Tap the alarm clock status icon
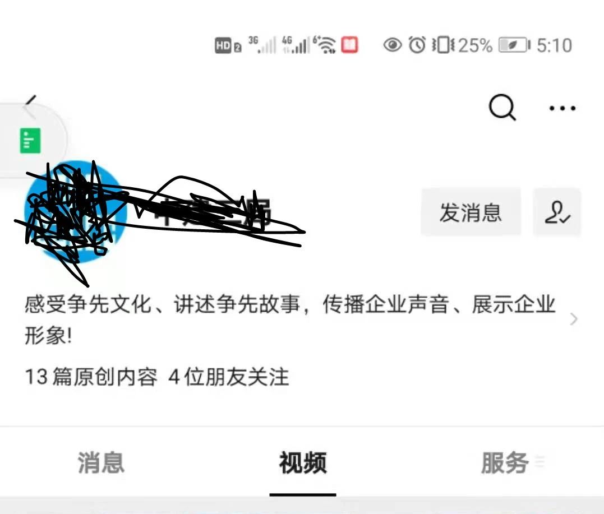The height and width of the screenshot is (514, 604). (417, 45)
